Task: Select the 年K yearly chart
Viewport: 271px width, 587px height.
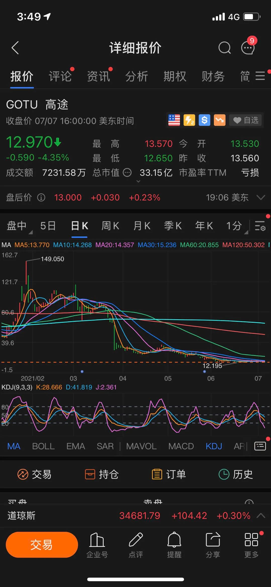Action: (x=204, y=226)
